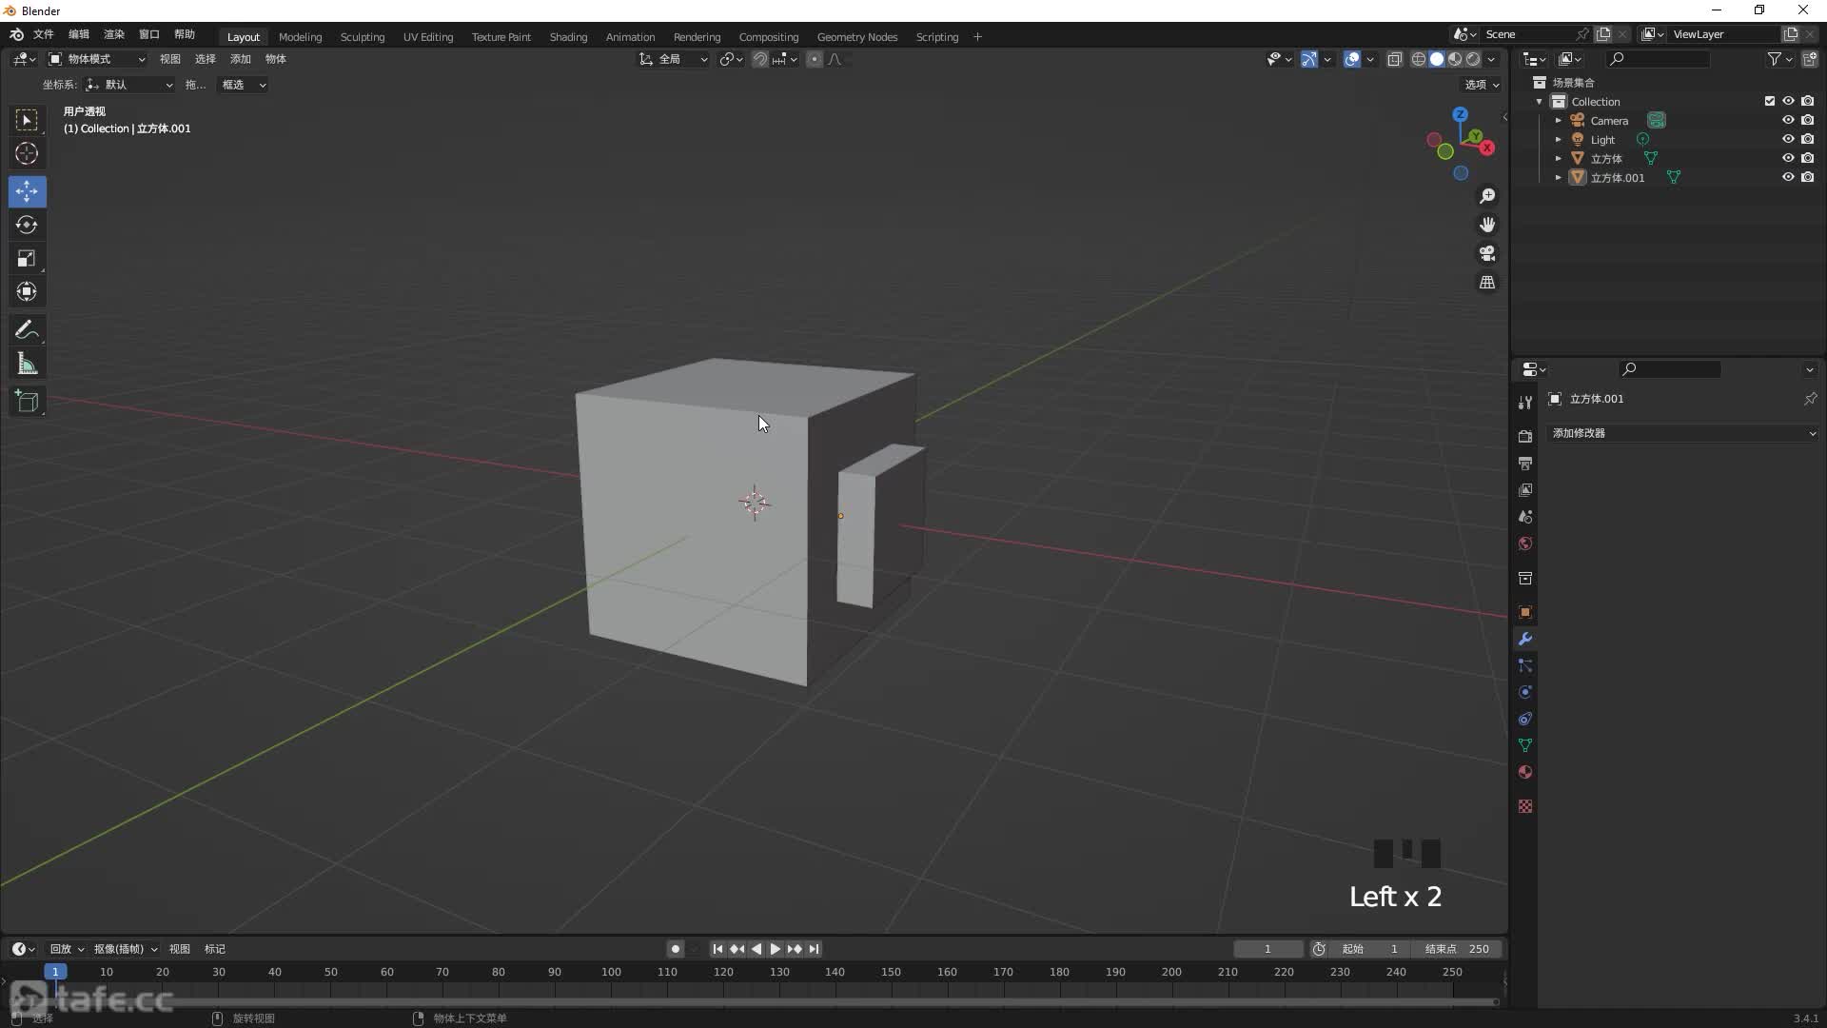1827x1028 pixels.
Task: Open Object Data mesh properties tab
Action: click(1525, 745)
